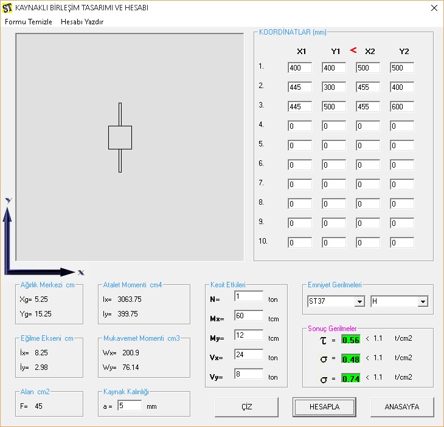Click the area F value 45
The width and height of the screenshot is (444, 427).
[x=38, y=406]
